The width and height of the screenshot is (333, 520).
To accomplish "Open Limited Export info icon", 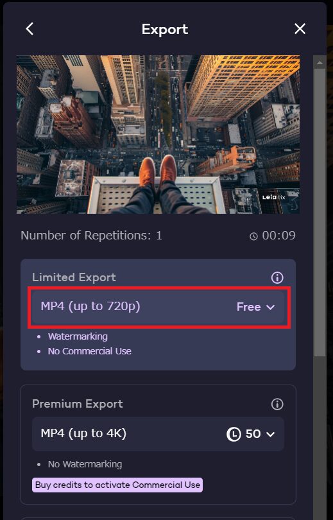I will pyautogui.click(x=277, y=277).
